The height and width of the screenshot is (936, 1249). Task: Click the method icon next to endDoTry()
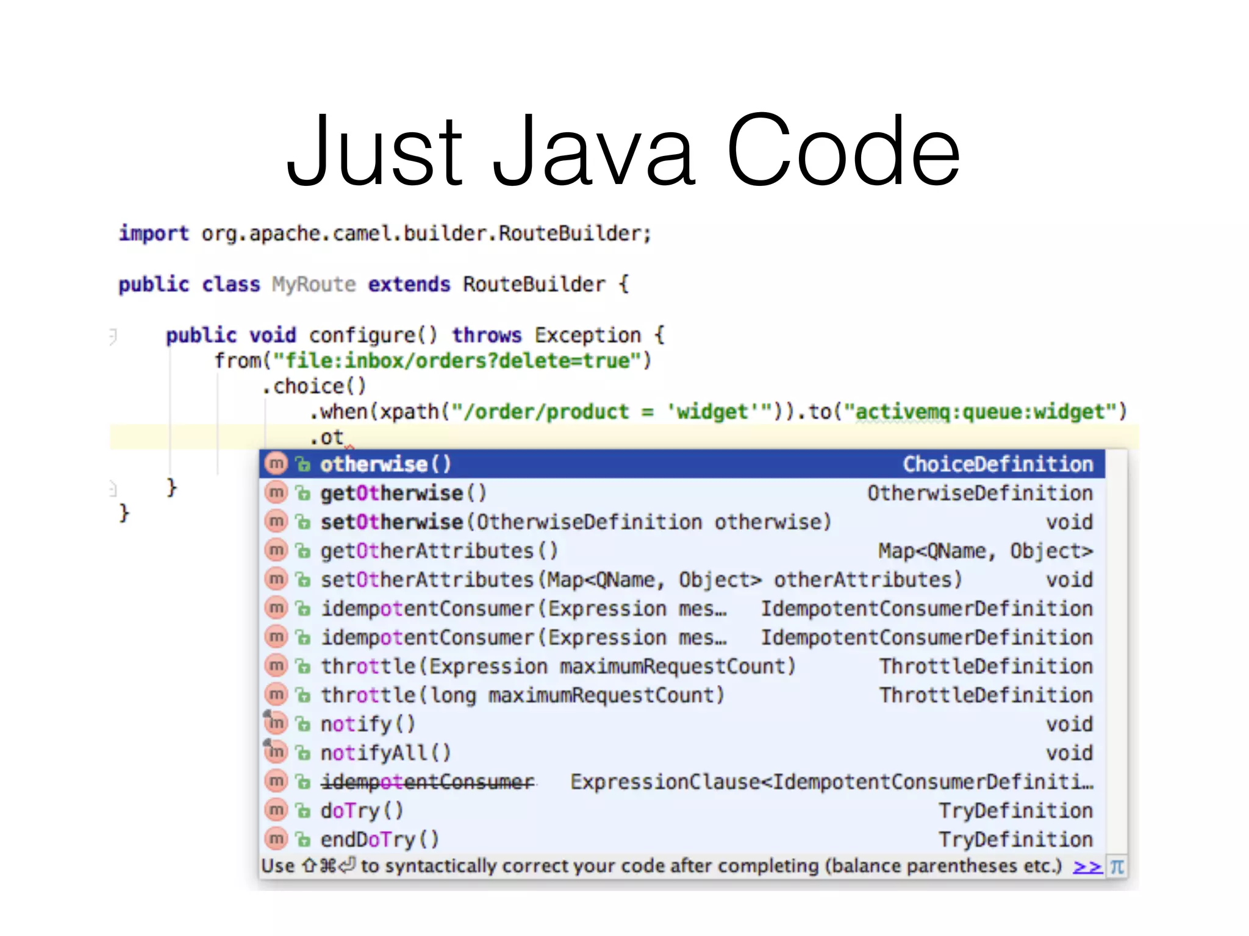click(276, 840)
